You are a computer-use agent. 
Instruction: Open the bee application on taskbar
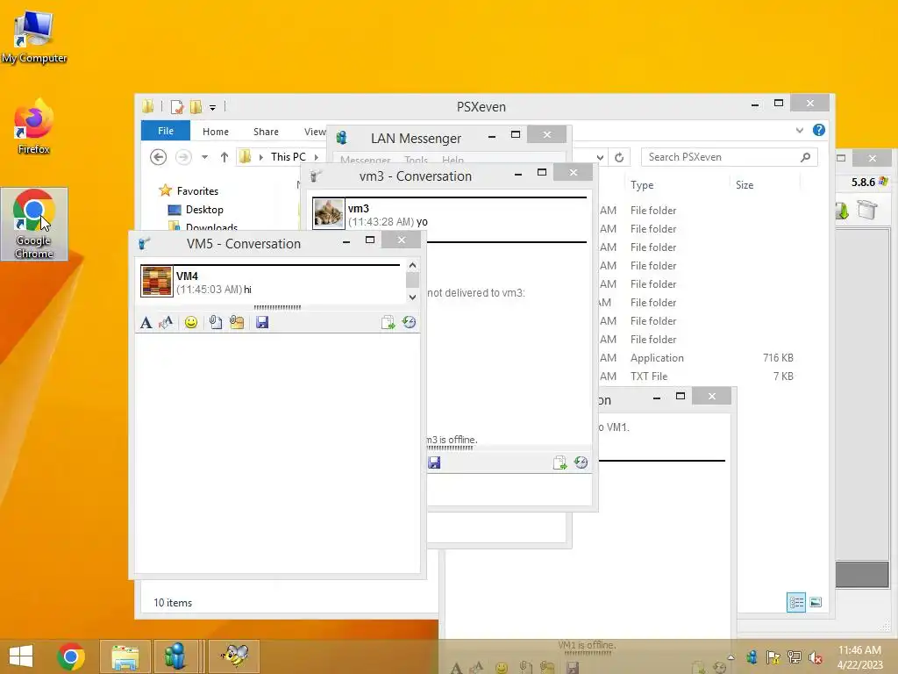(x=234, y=656)
